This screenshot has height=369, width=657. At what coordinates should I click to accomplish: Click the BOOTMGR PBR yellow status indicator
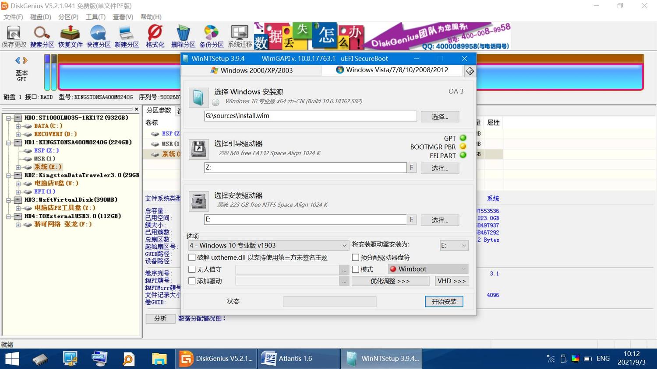[463, 146]
